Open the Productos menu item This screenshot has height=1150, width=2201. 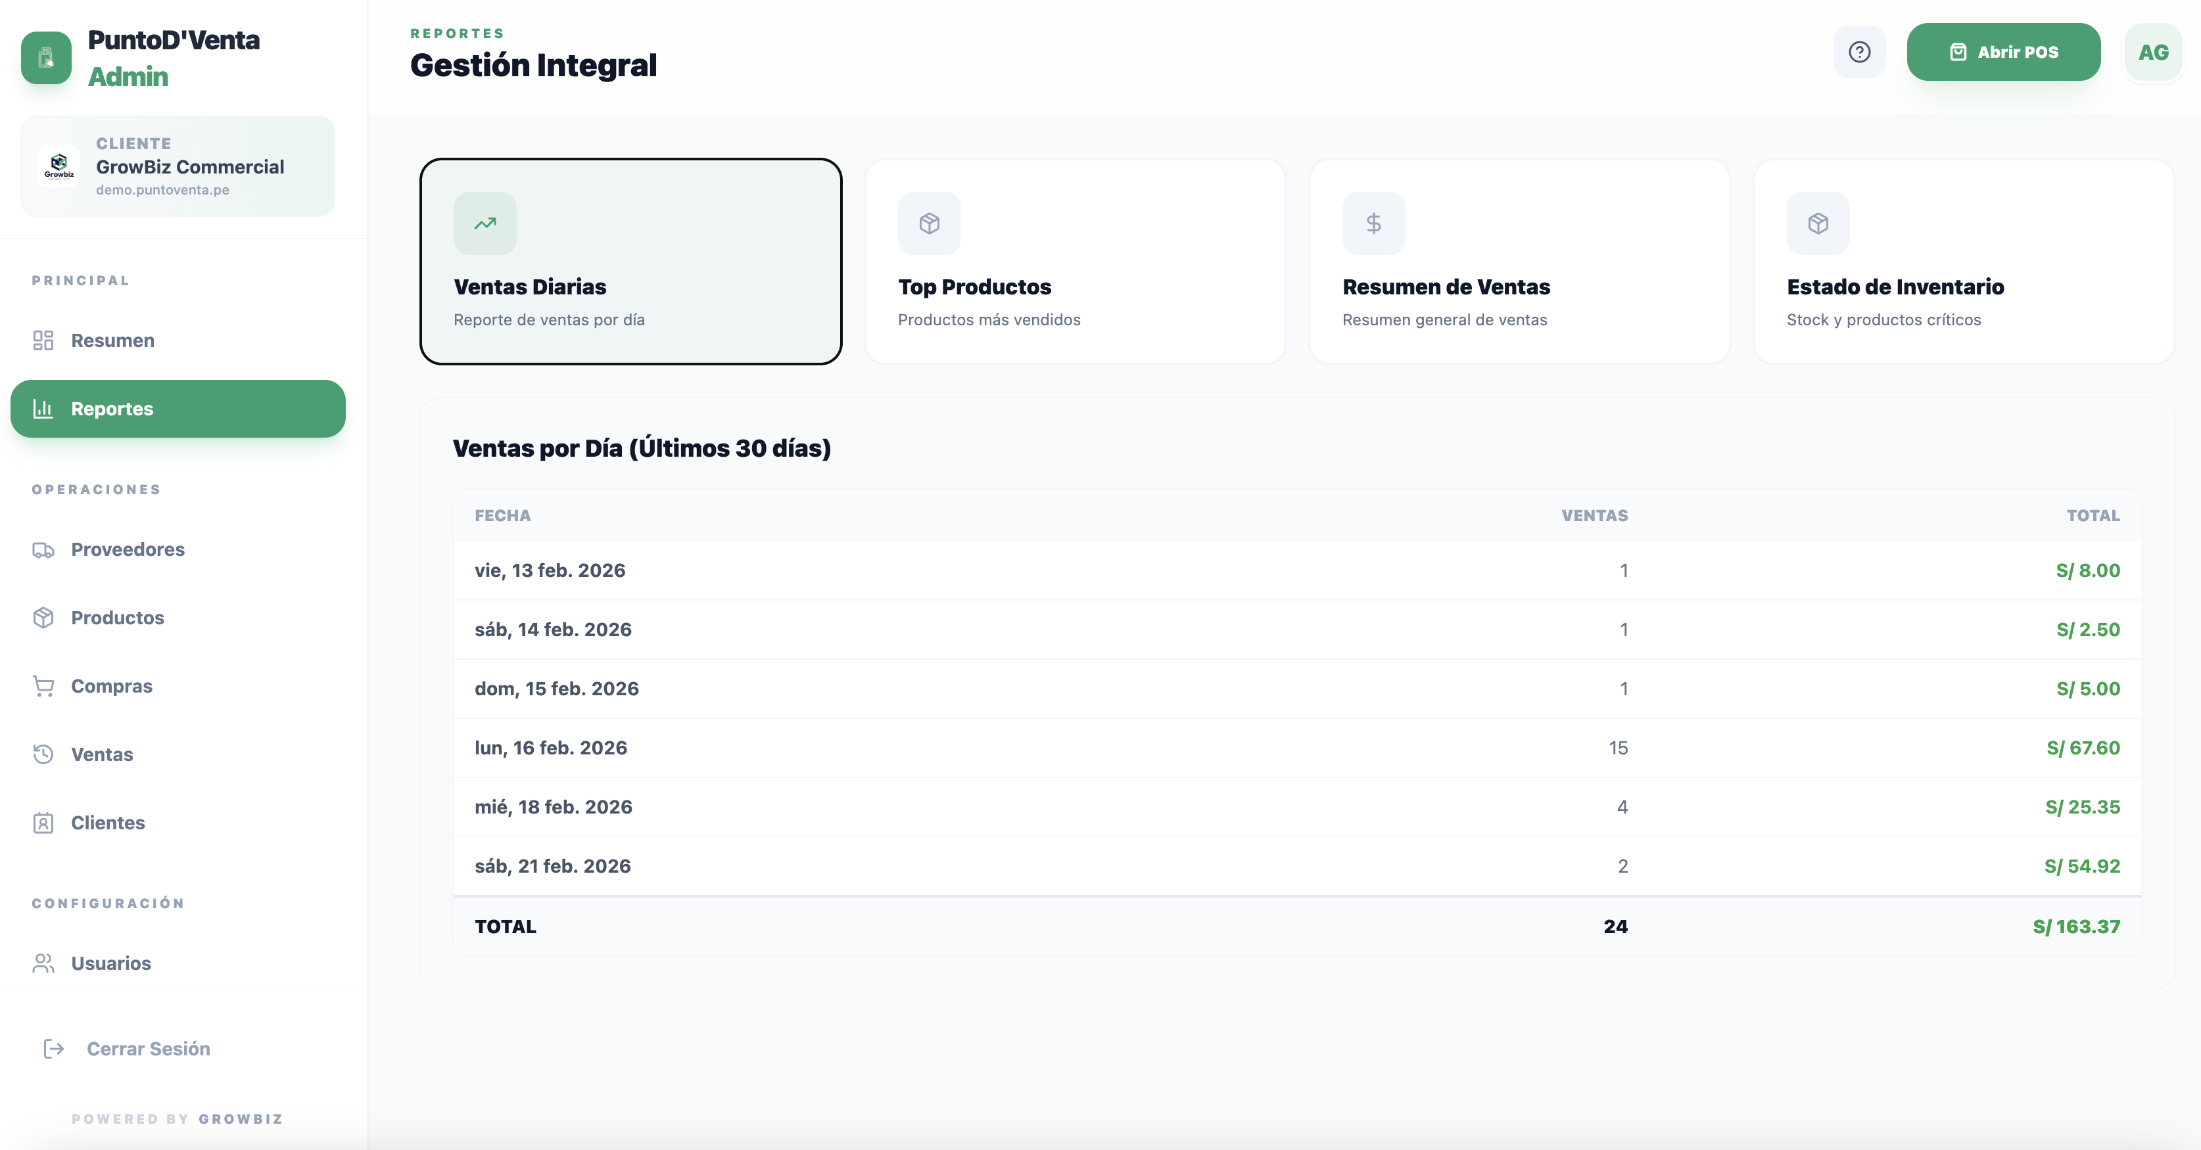177,618
